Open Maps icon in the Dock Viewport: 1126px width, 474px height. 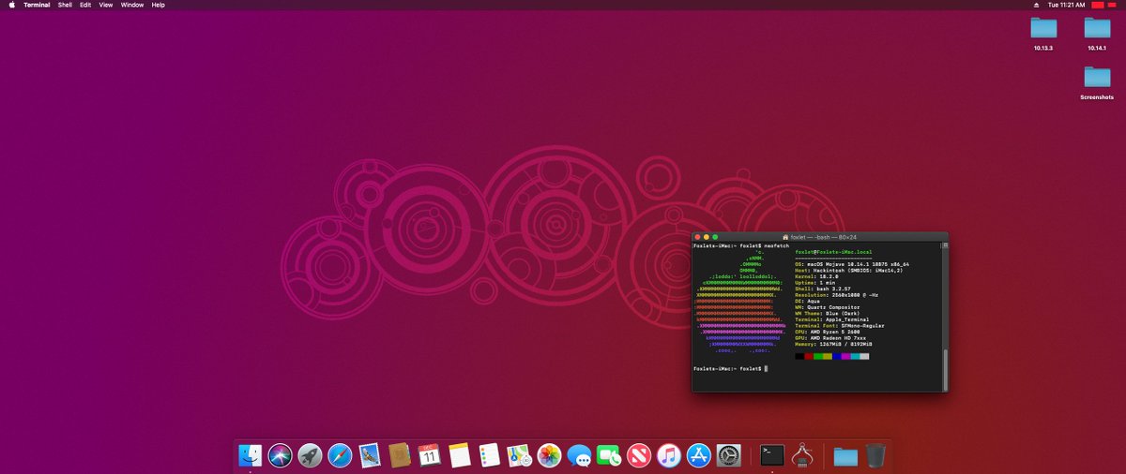(519, 455)
